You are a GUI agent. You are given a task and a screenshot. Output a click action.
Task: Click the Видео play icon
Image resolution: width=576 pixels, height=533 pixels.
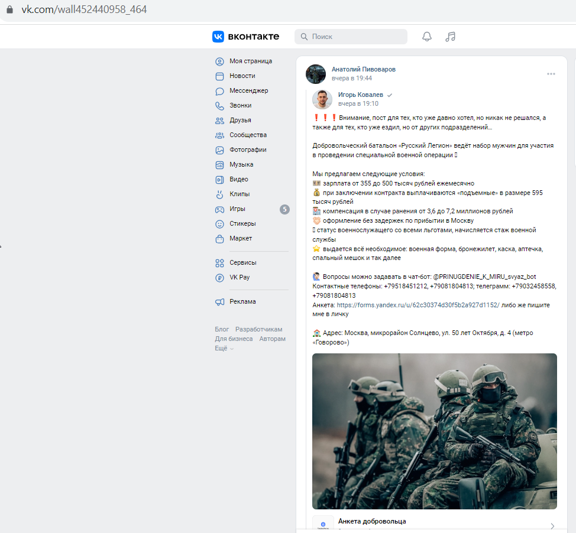219,180
